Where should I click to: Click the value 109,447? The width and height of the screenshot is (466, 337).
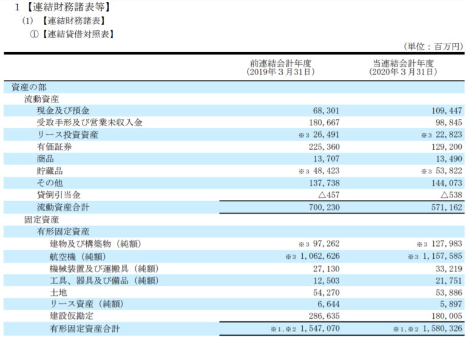tap(445, 110)
